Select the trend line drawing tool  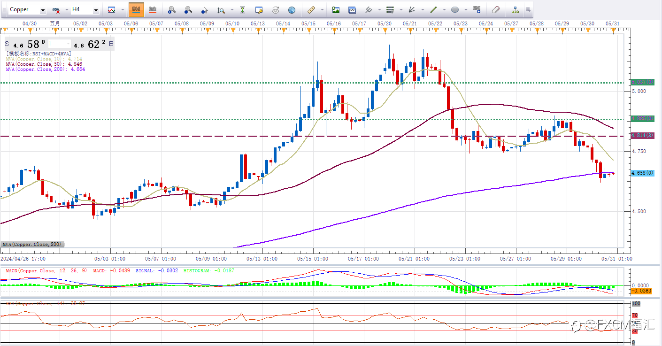coord(434,9)
